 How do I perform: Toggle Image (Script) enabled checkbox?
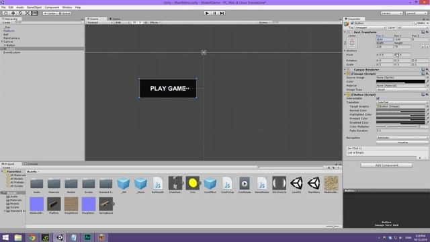352,74
